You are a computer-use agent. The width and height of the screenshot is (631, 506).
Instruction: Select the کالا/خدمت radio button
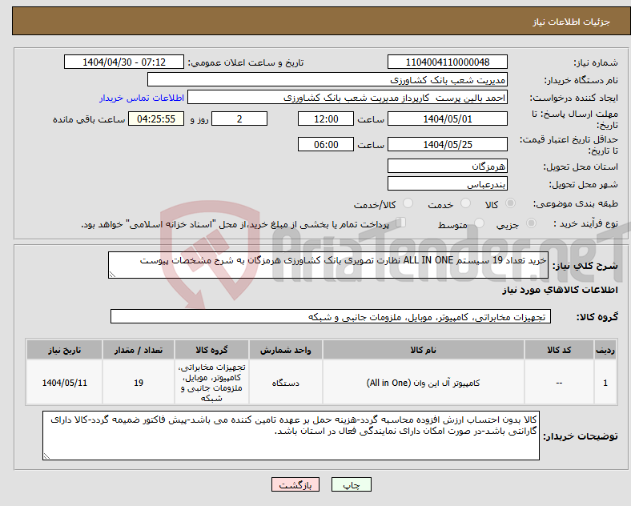click(x=408, y=203)
